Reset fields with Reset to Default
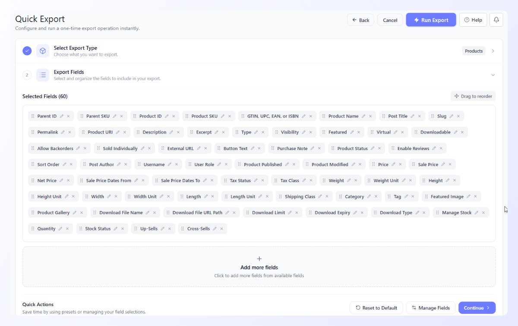 376,308
